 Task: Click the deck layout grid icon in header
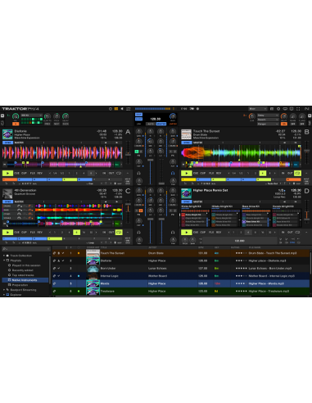[x=116, y=109]
